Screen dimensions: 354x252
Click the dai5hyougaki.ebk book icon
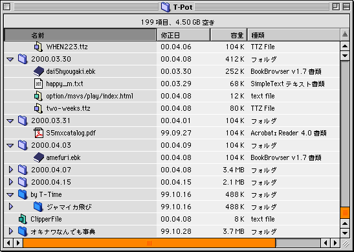point(39,71)
